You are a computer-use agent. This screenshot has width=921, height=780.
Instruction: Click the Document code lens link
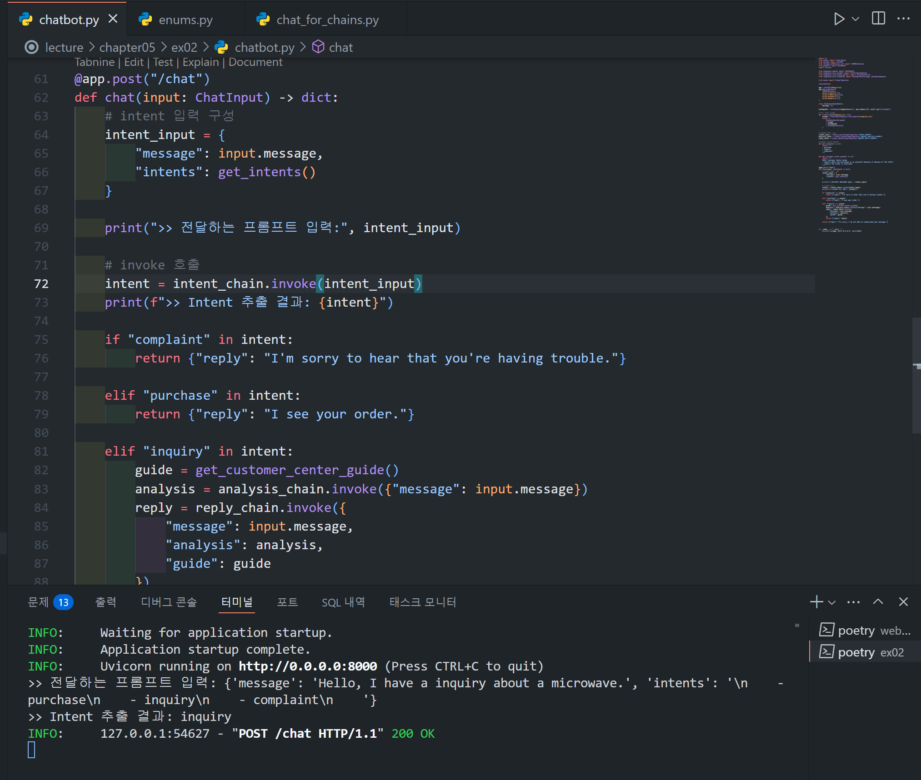(x=255, y=62)
